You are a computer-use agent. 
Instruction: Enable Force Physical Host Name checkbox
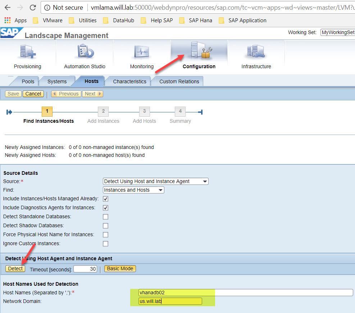click(x=105, y=235)
